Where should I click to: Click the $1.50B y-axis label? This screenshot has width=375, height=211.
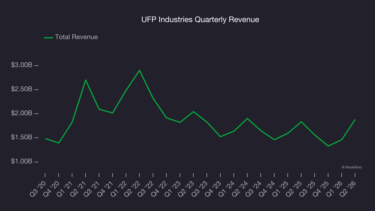pos(22,137)
